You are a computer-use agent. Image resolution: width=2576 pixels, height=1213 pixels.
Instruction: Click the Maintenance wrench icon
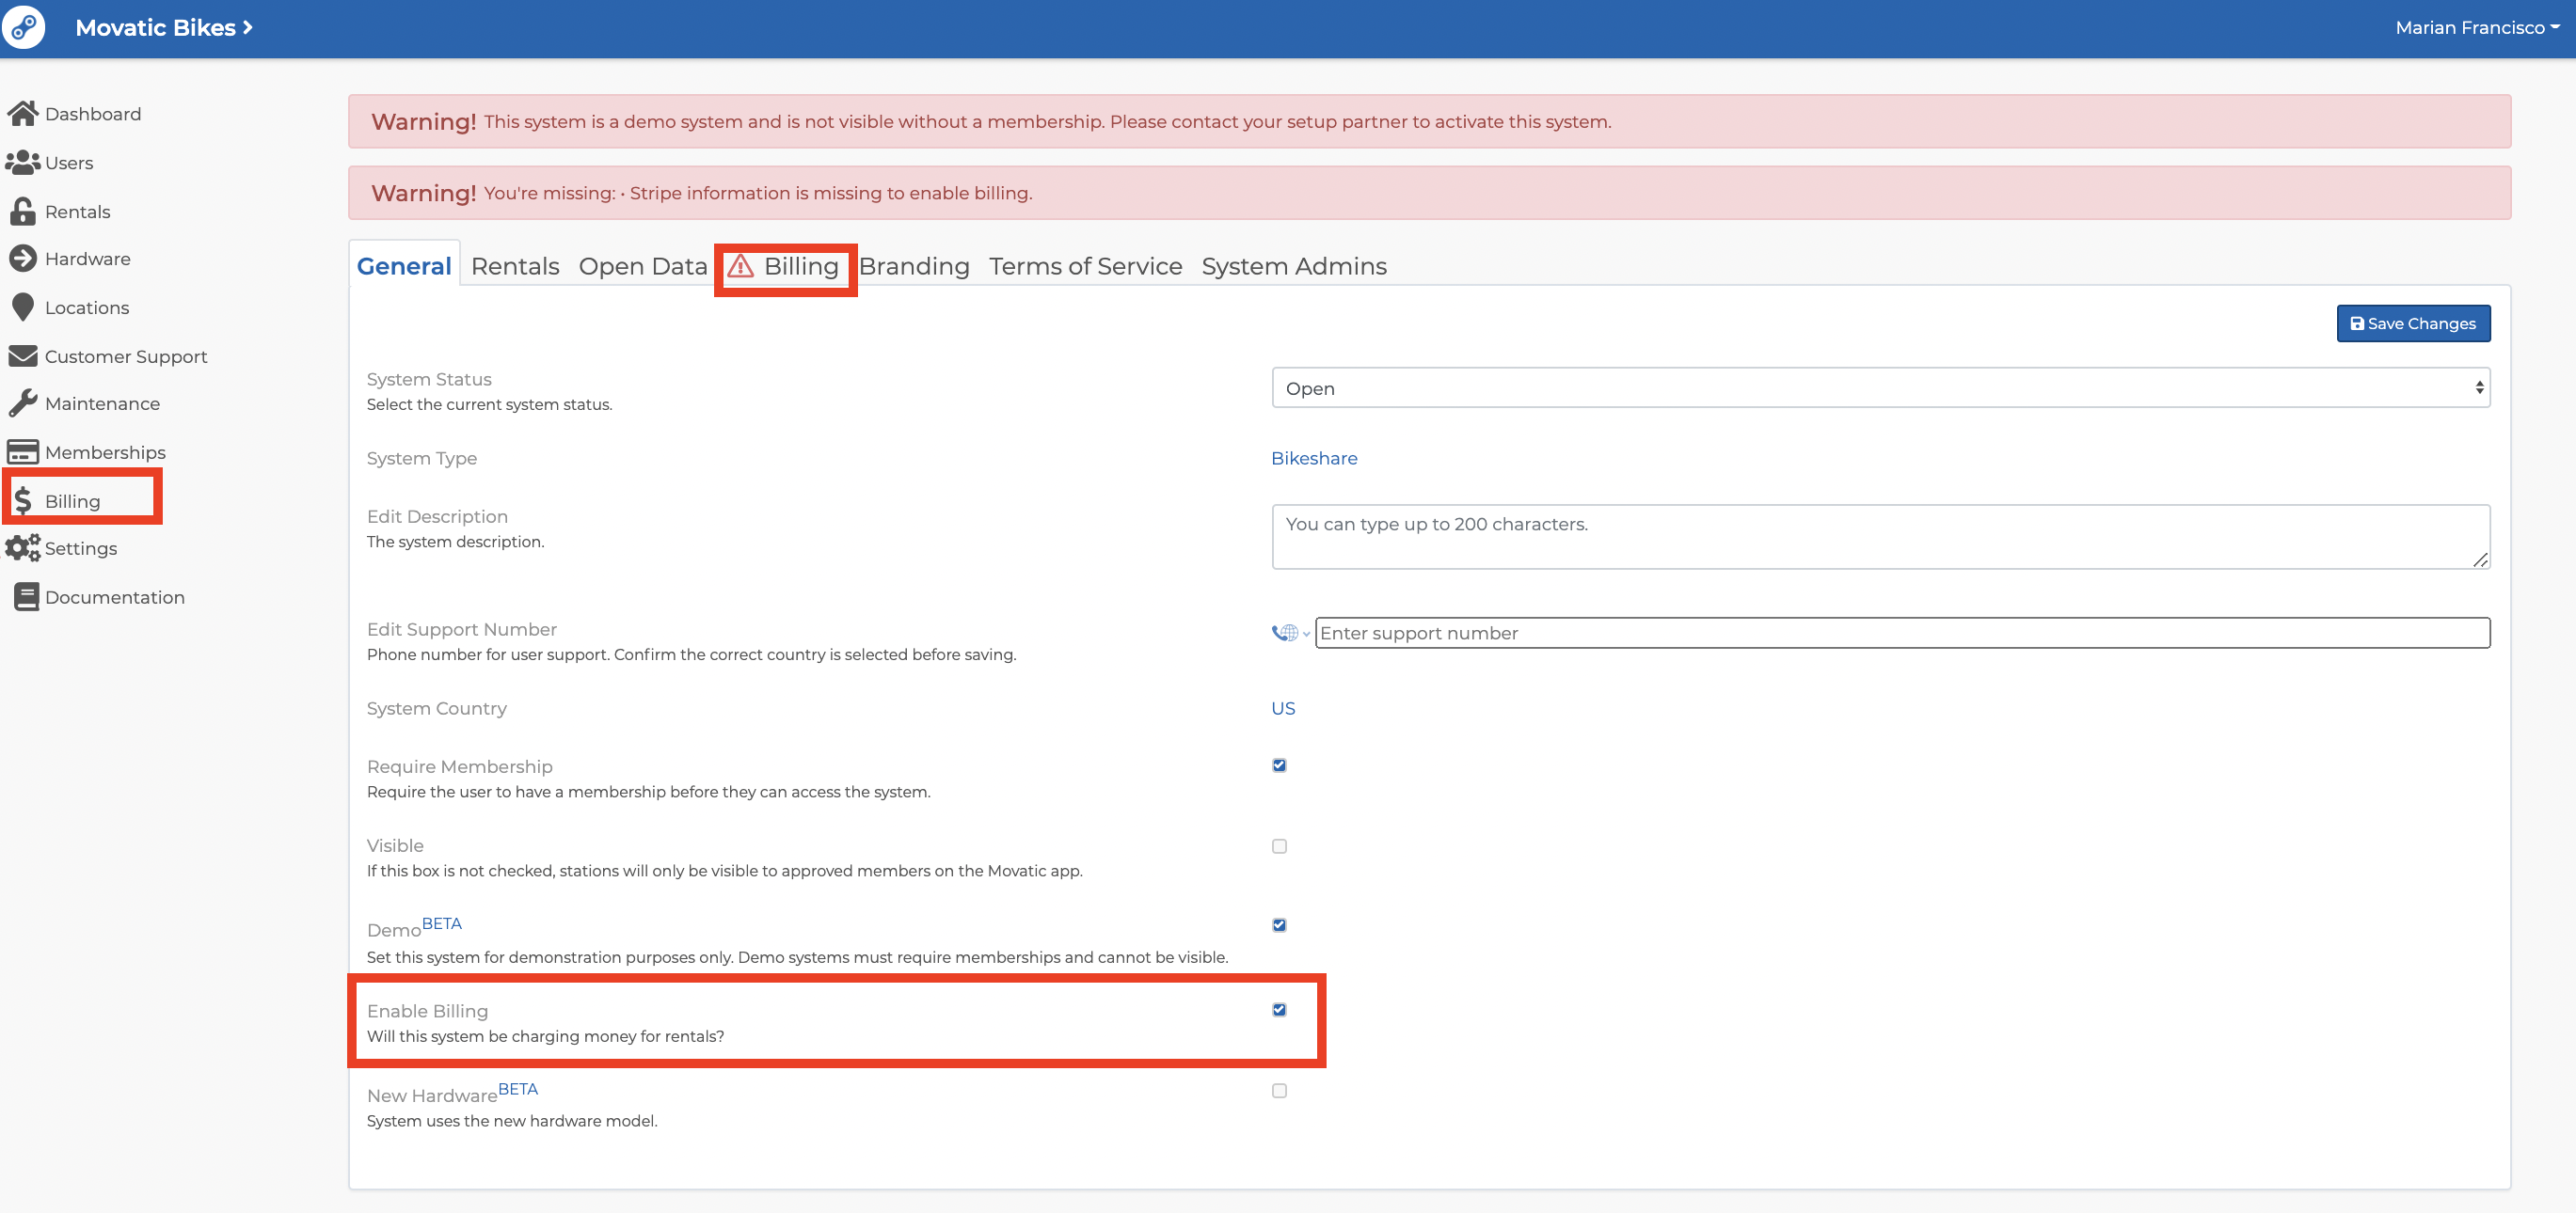[23, 403]
